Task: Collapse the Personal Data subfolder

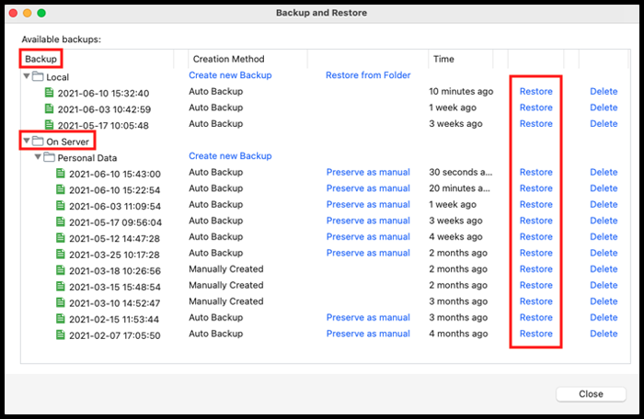Action: (38, 158)
